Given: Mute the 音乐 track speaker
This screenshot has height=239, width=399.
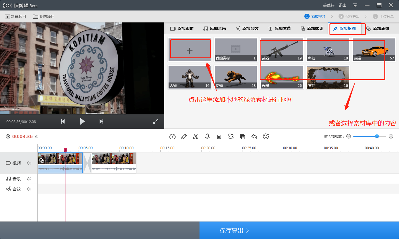Looking at the screenshot, I should (x=29, y=179).
